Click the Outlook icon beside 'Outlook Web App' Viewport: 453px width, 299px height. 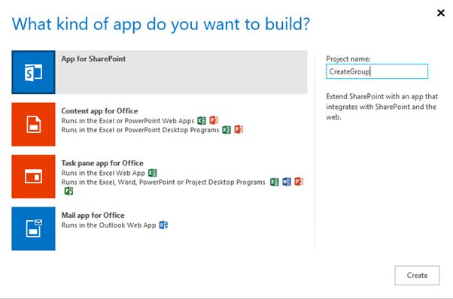click(163, 225)
